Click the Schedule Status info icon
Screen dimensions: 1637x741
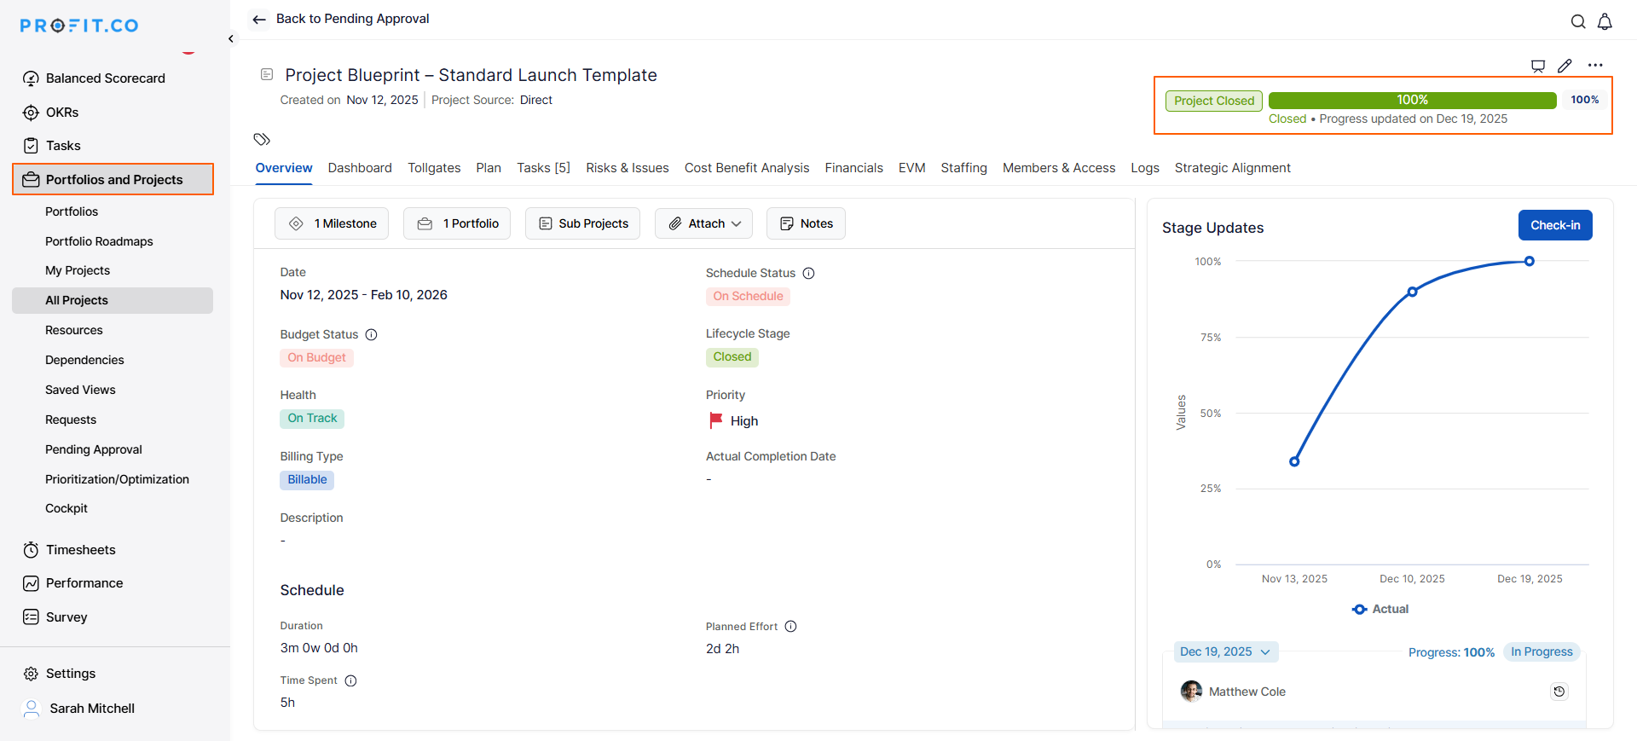click(x=809, y=274)
